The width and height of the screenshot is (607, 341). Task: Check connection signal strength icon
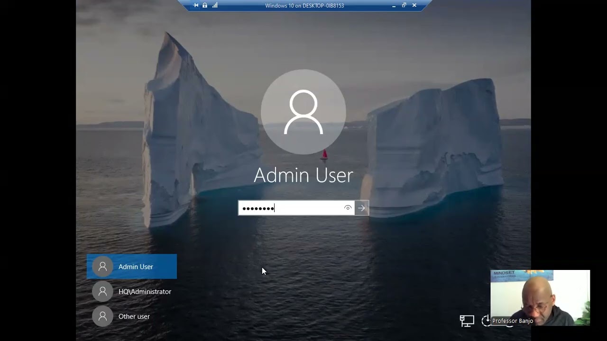tap(215, 5)
